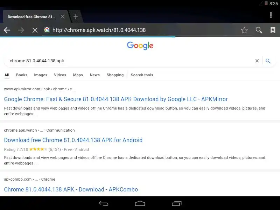Tap the Android back navigation button
Screen dimensions: 280x210
tap(104, 203)
